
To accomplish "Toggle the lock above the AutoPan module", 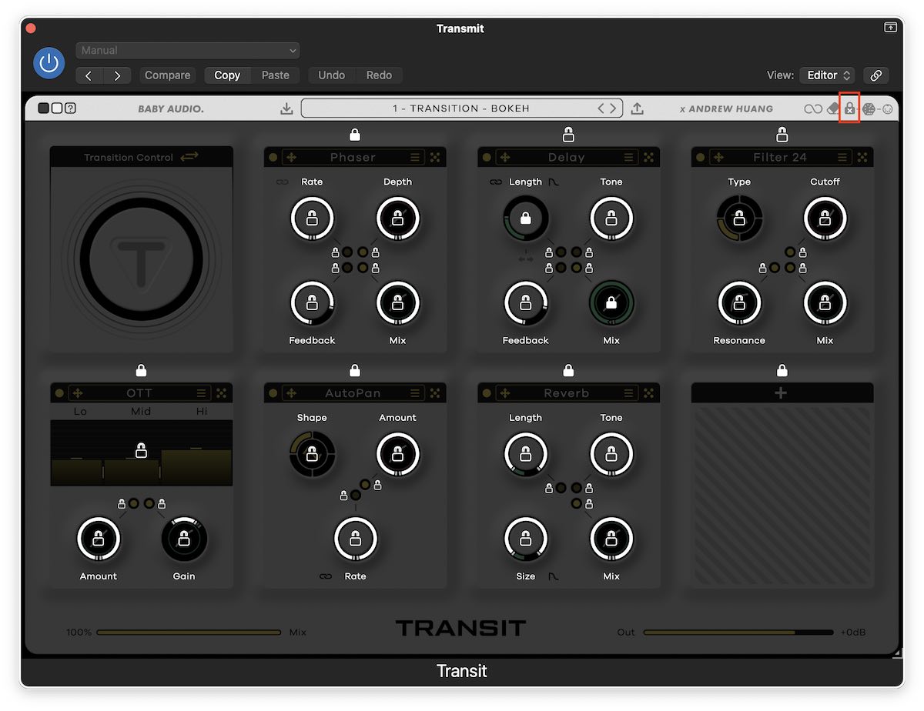I will click(355, 371).
